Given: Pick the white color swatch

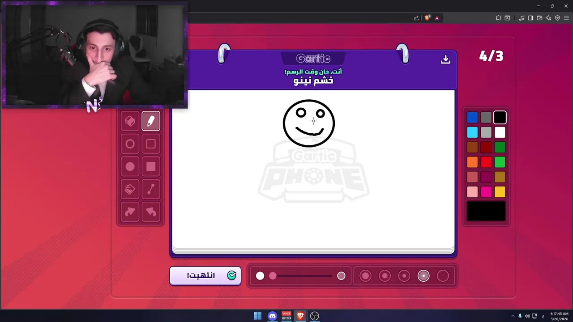Looking at the screenshot, I should 500,132.
